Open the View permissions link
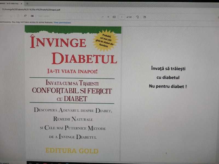 point(62,22)
